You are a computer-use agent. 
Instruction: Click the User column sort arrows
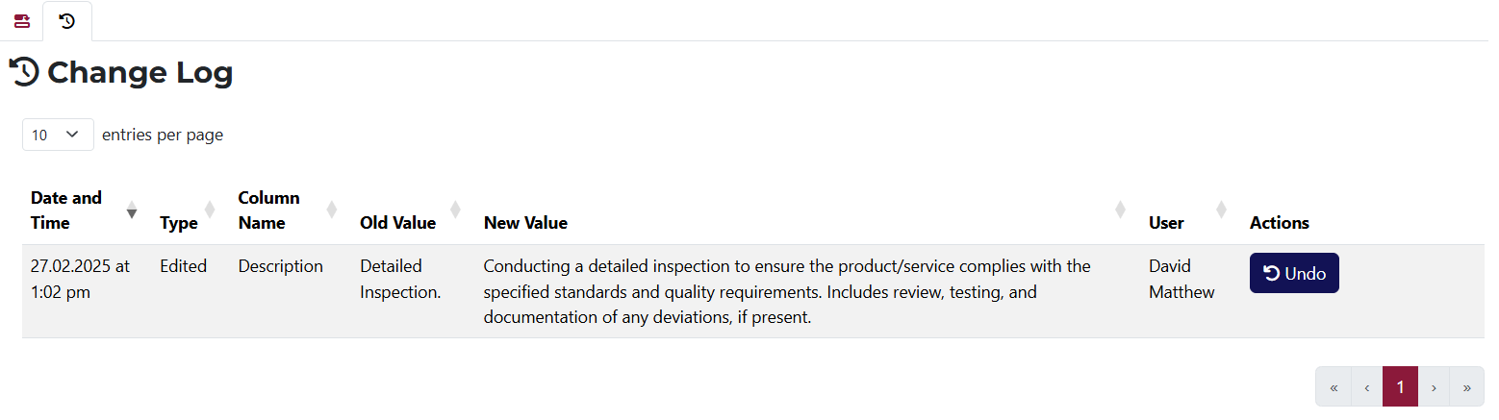(1221, 210)
